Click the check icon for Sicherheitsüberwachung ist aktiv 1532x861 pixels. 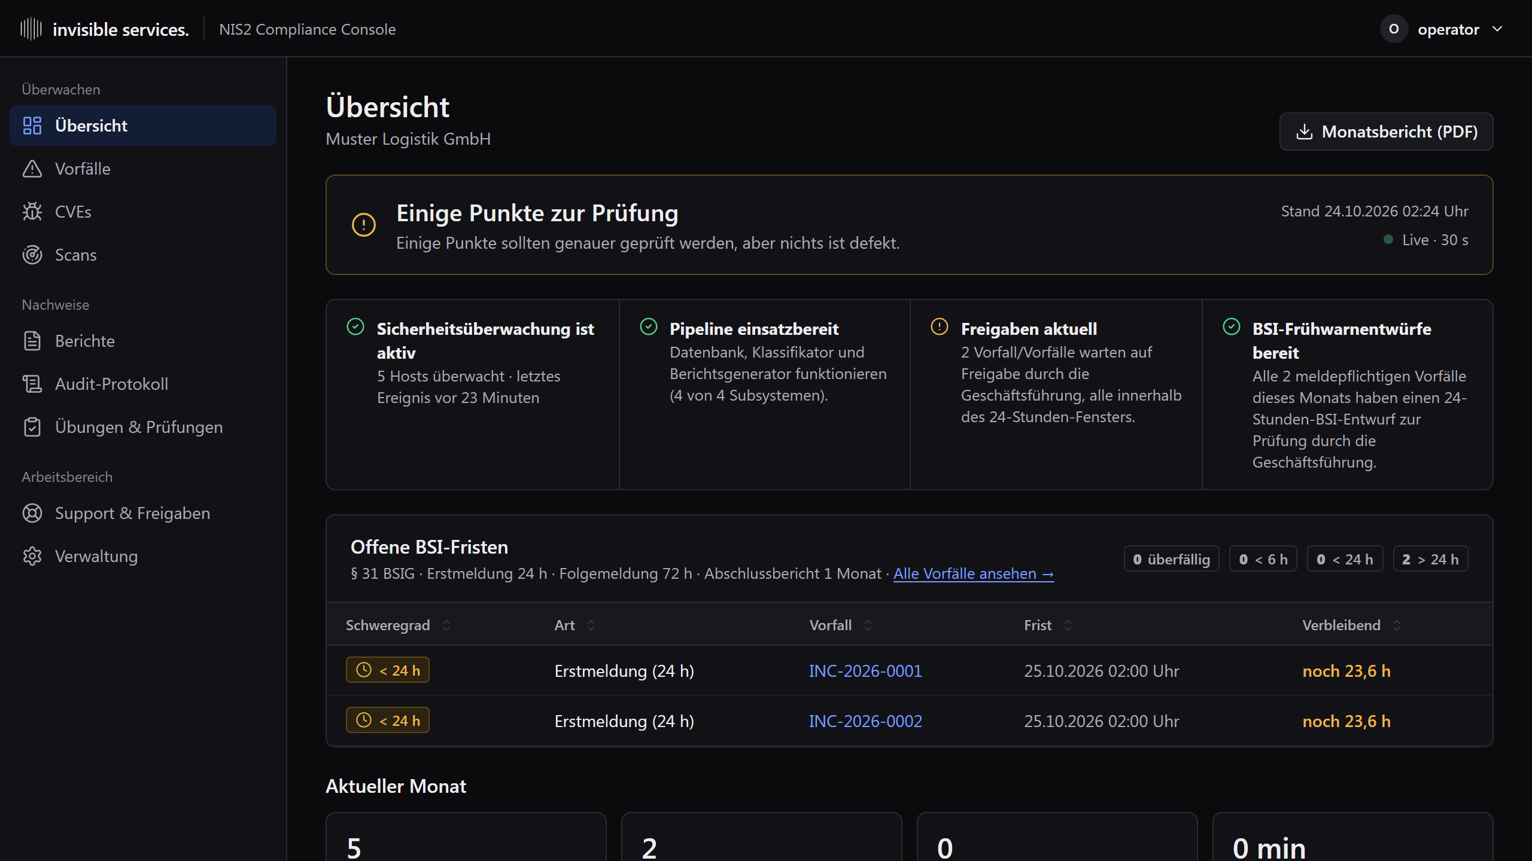(355, 326)
